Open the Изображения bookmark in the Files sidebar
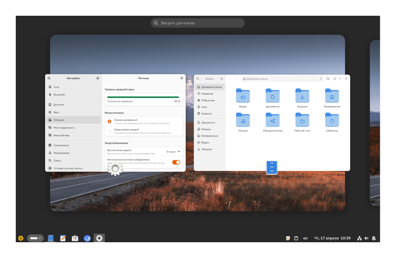This screenshot has height=258, width=396. 210,136
